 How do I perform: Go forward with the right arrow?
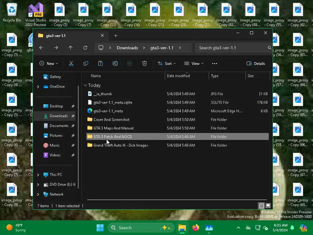click(56, 48)
